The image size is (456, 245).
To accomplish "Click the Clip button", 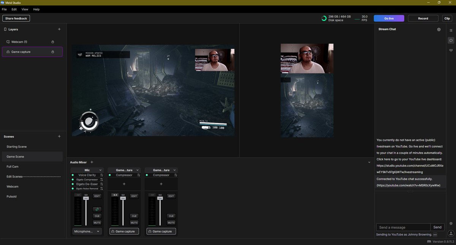I will pyautogui.click(x=447, y=18).
